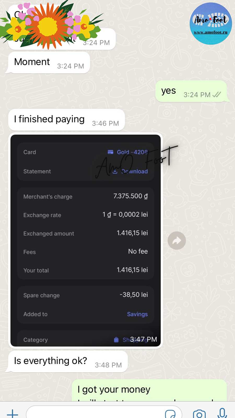The width and height of the screenshot is (235, 418).
Task: Open the sticker picker icon
Action: (x=170, y=414)
